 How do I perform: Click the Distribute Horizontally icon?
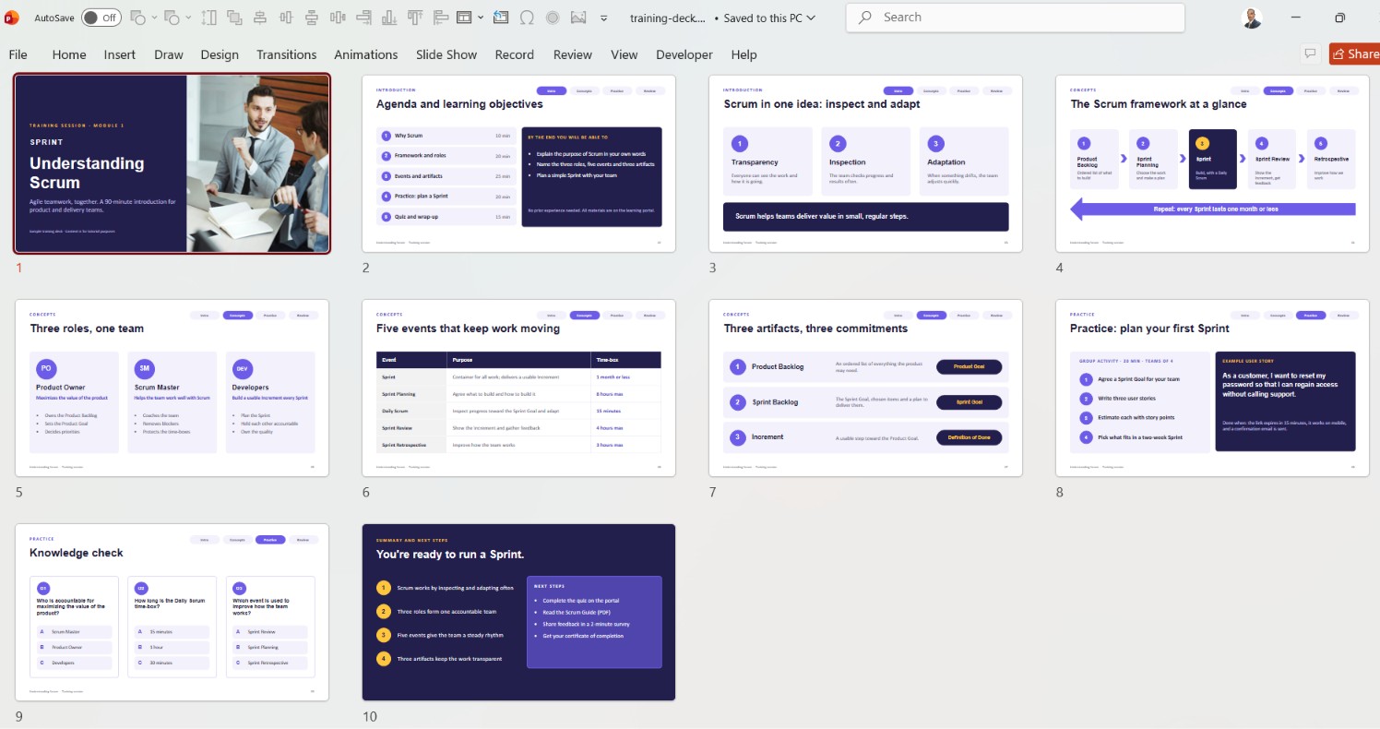338,18
